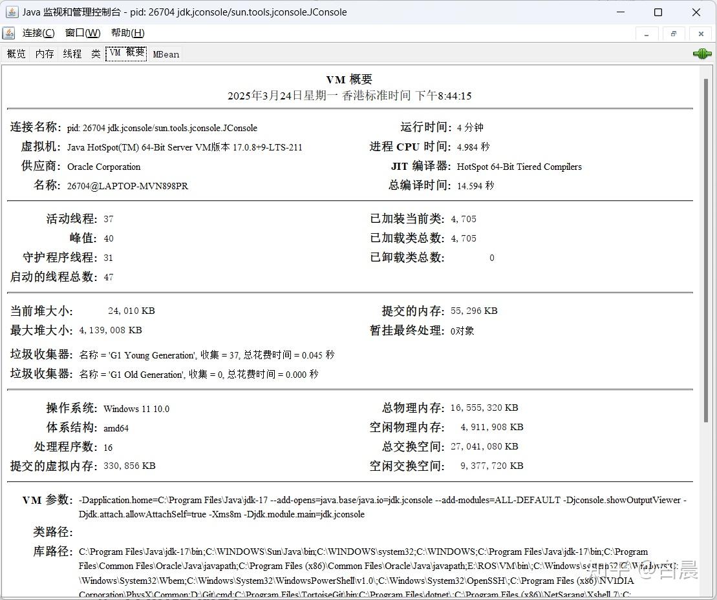Click the inner frame restore icon
Viewport: 717px width, 600px height.
tap(674, 33)
